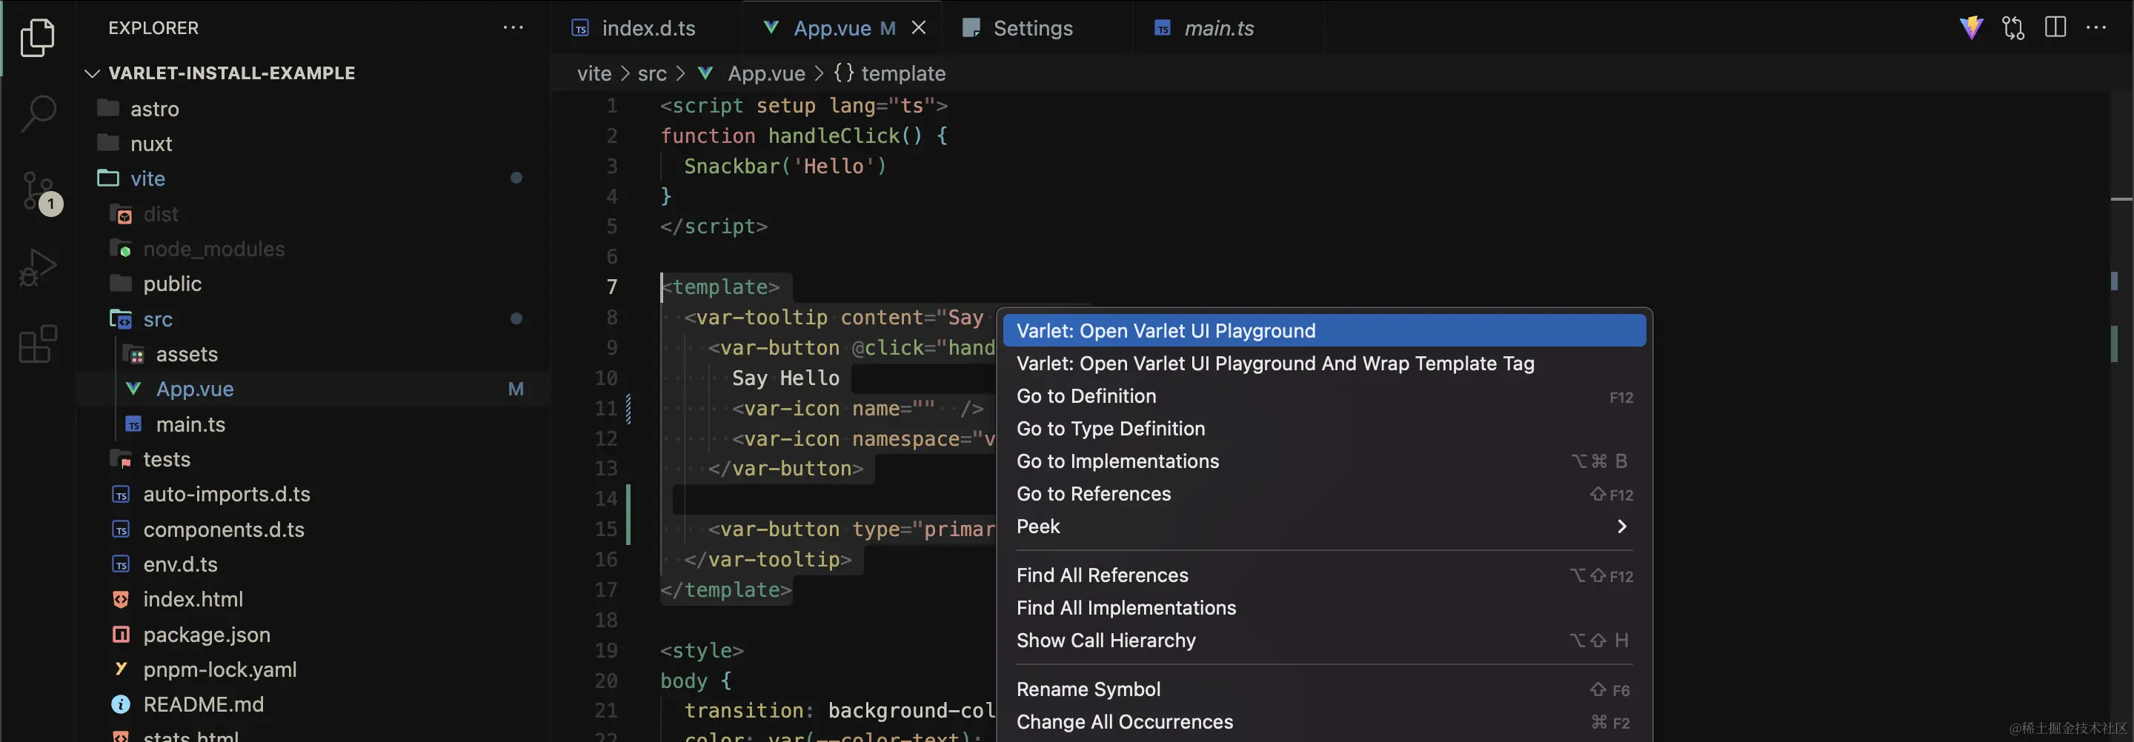The image size is (2134, 742).
Task: Select Go to Definition
Action: tap(1324, 396)
